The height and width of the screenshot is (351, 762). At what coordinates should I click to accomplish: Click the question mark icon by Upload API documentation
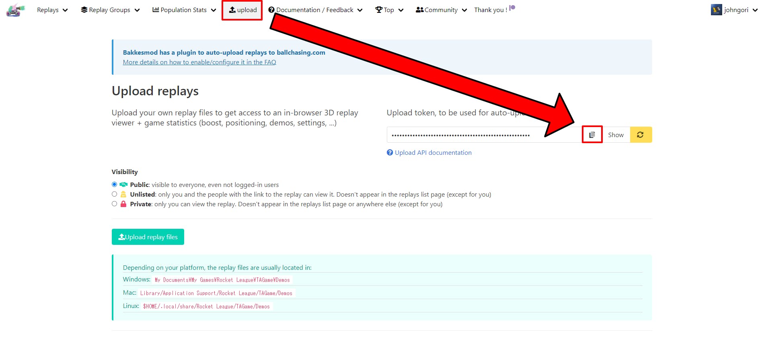click(x=390, y=152)
